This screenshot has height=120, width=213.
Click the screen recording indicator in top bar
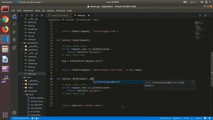click(x=185, y=2)
